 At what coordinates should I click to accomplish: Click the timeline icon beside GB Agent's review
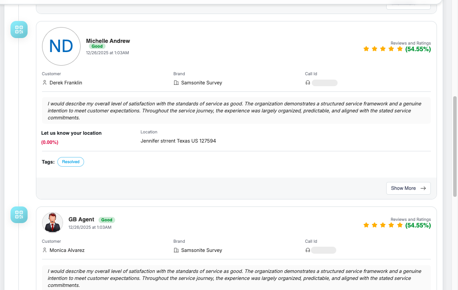[19, 215]
